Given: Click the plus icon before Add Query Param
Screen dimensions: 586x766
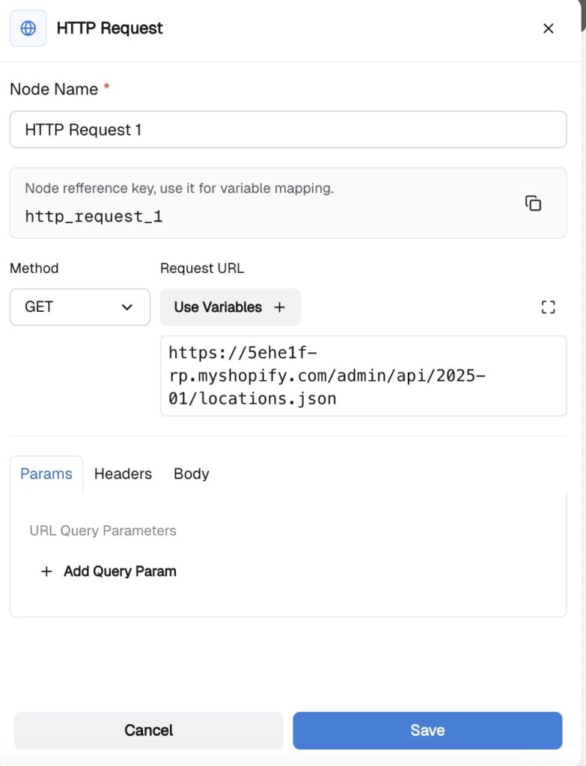Looking at the screenshot, I should click(46, 572).
